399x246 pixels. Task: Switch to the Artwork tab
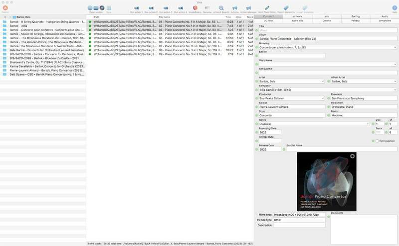(x=297, y=16)
